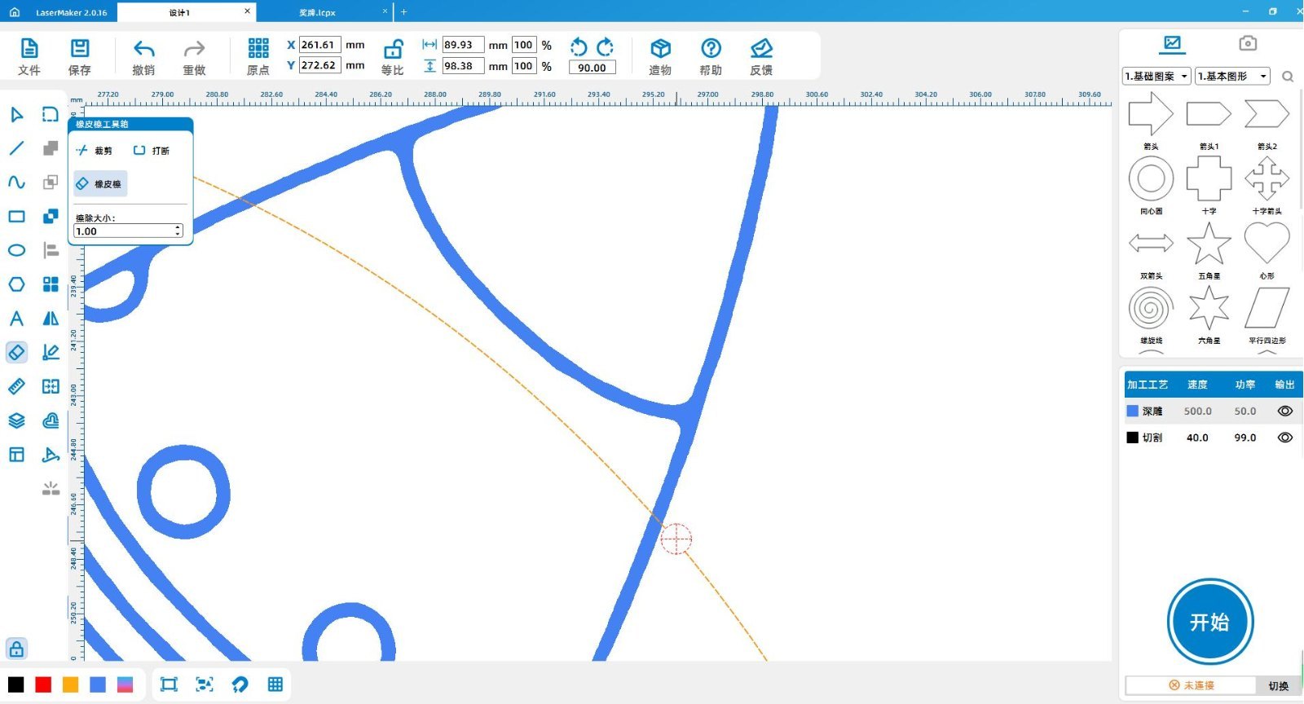The height and width of the screenshot is (704, 1304).
Task: Adjust the 擦除大小 spinner arrows
Action: (x=178, y=231)
